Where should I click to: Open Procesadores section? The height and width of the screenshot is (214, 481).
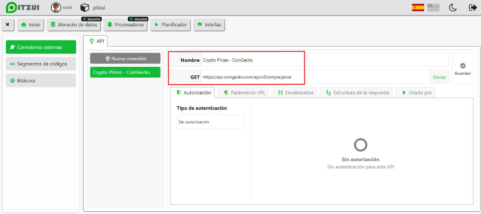[125, 24]
